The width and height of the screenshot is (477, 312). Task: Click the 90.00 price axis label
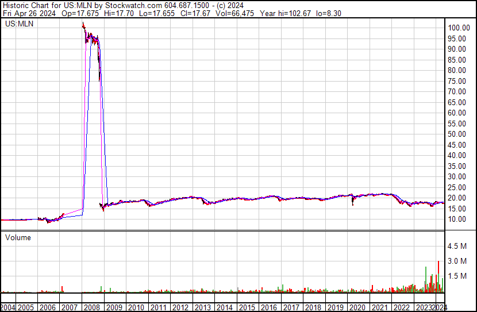pos(457,49)
